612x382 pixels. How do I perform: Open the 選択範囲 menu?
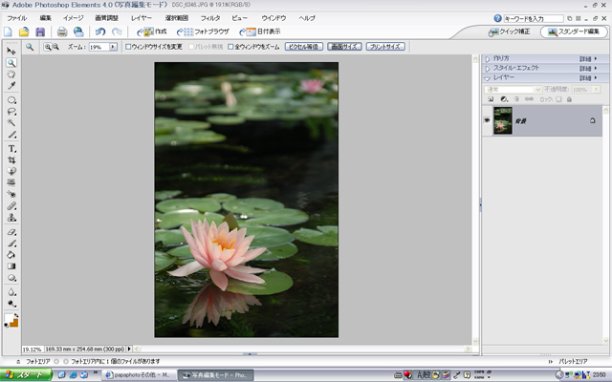pyautogui.click(x=176, y=18)
